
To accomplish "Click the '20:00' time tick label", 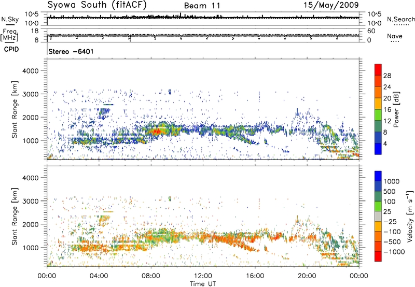I will (x=307, y=276).
